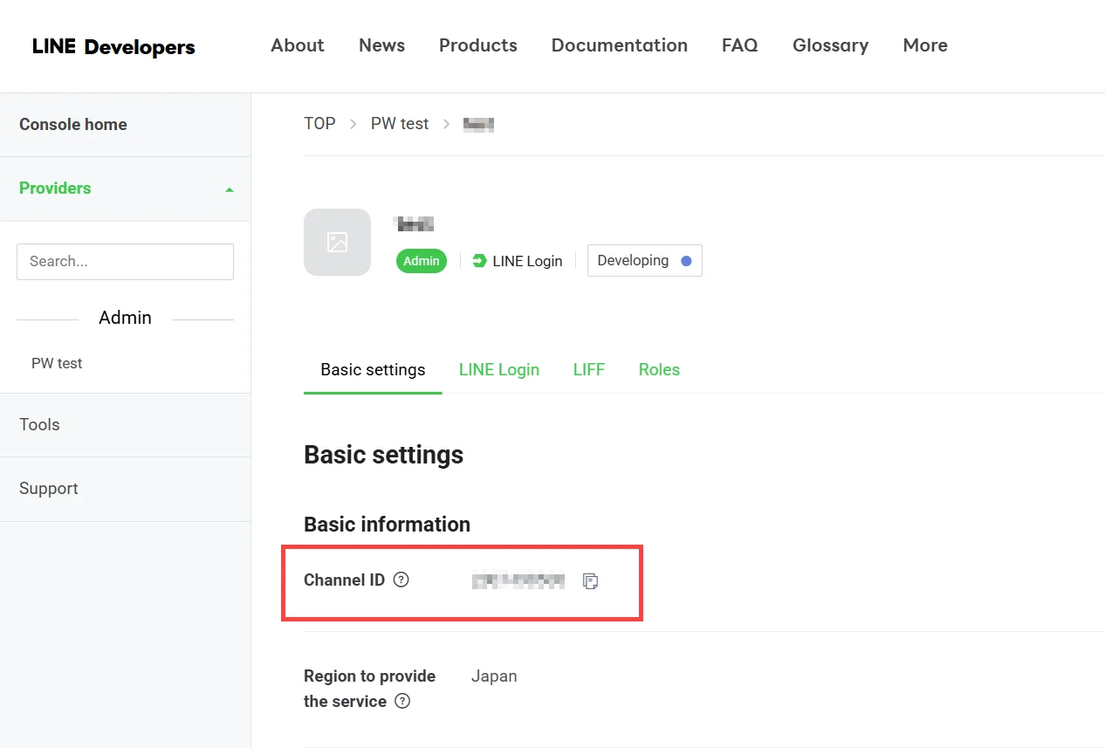Click the Admin role badge

[x=421, y=261]
